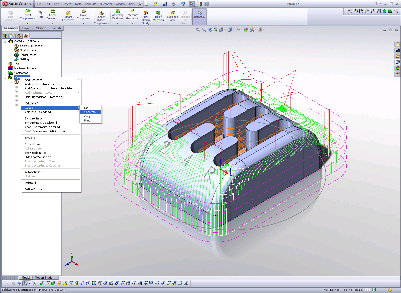Click the Print icon in title toolbar
The height and width of the screenshot is (293, 401).
pyautogui.click(x=173, y=4)
